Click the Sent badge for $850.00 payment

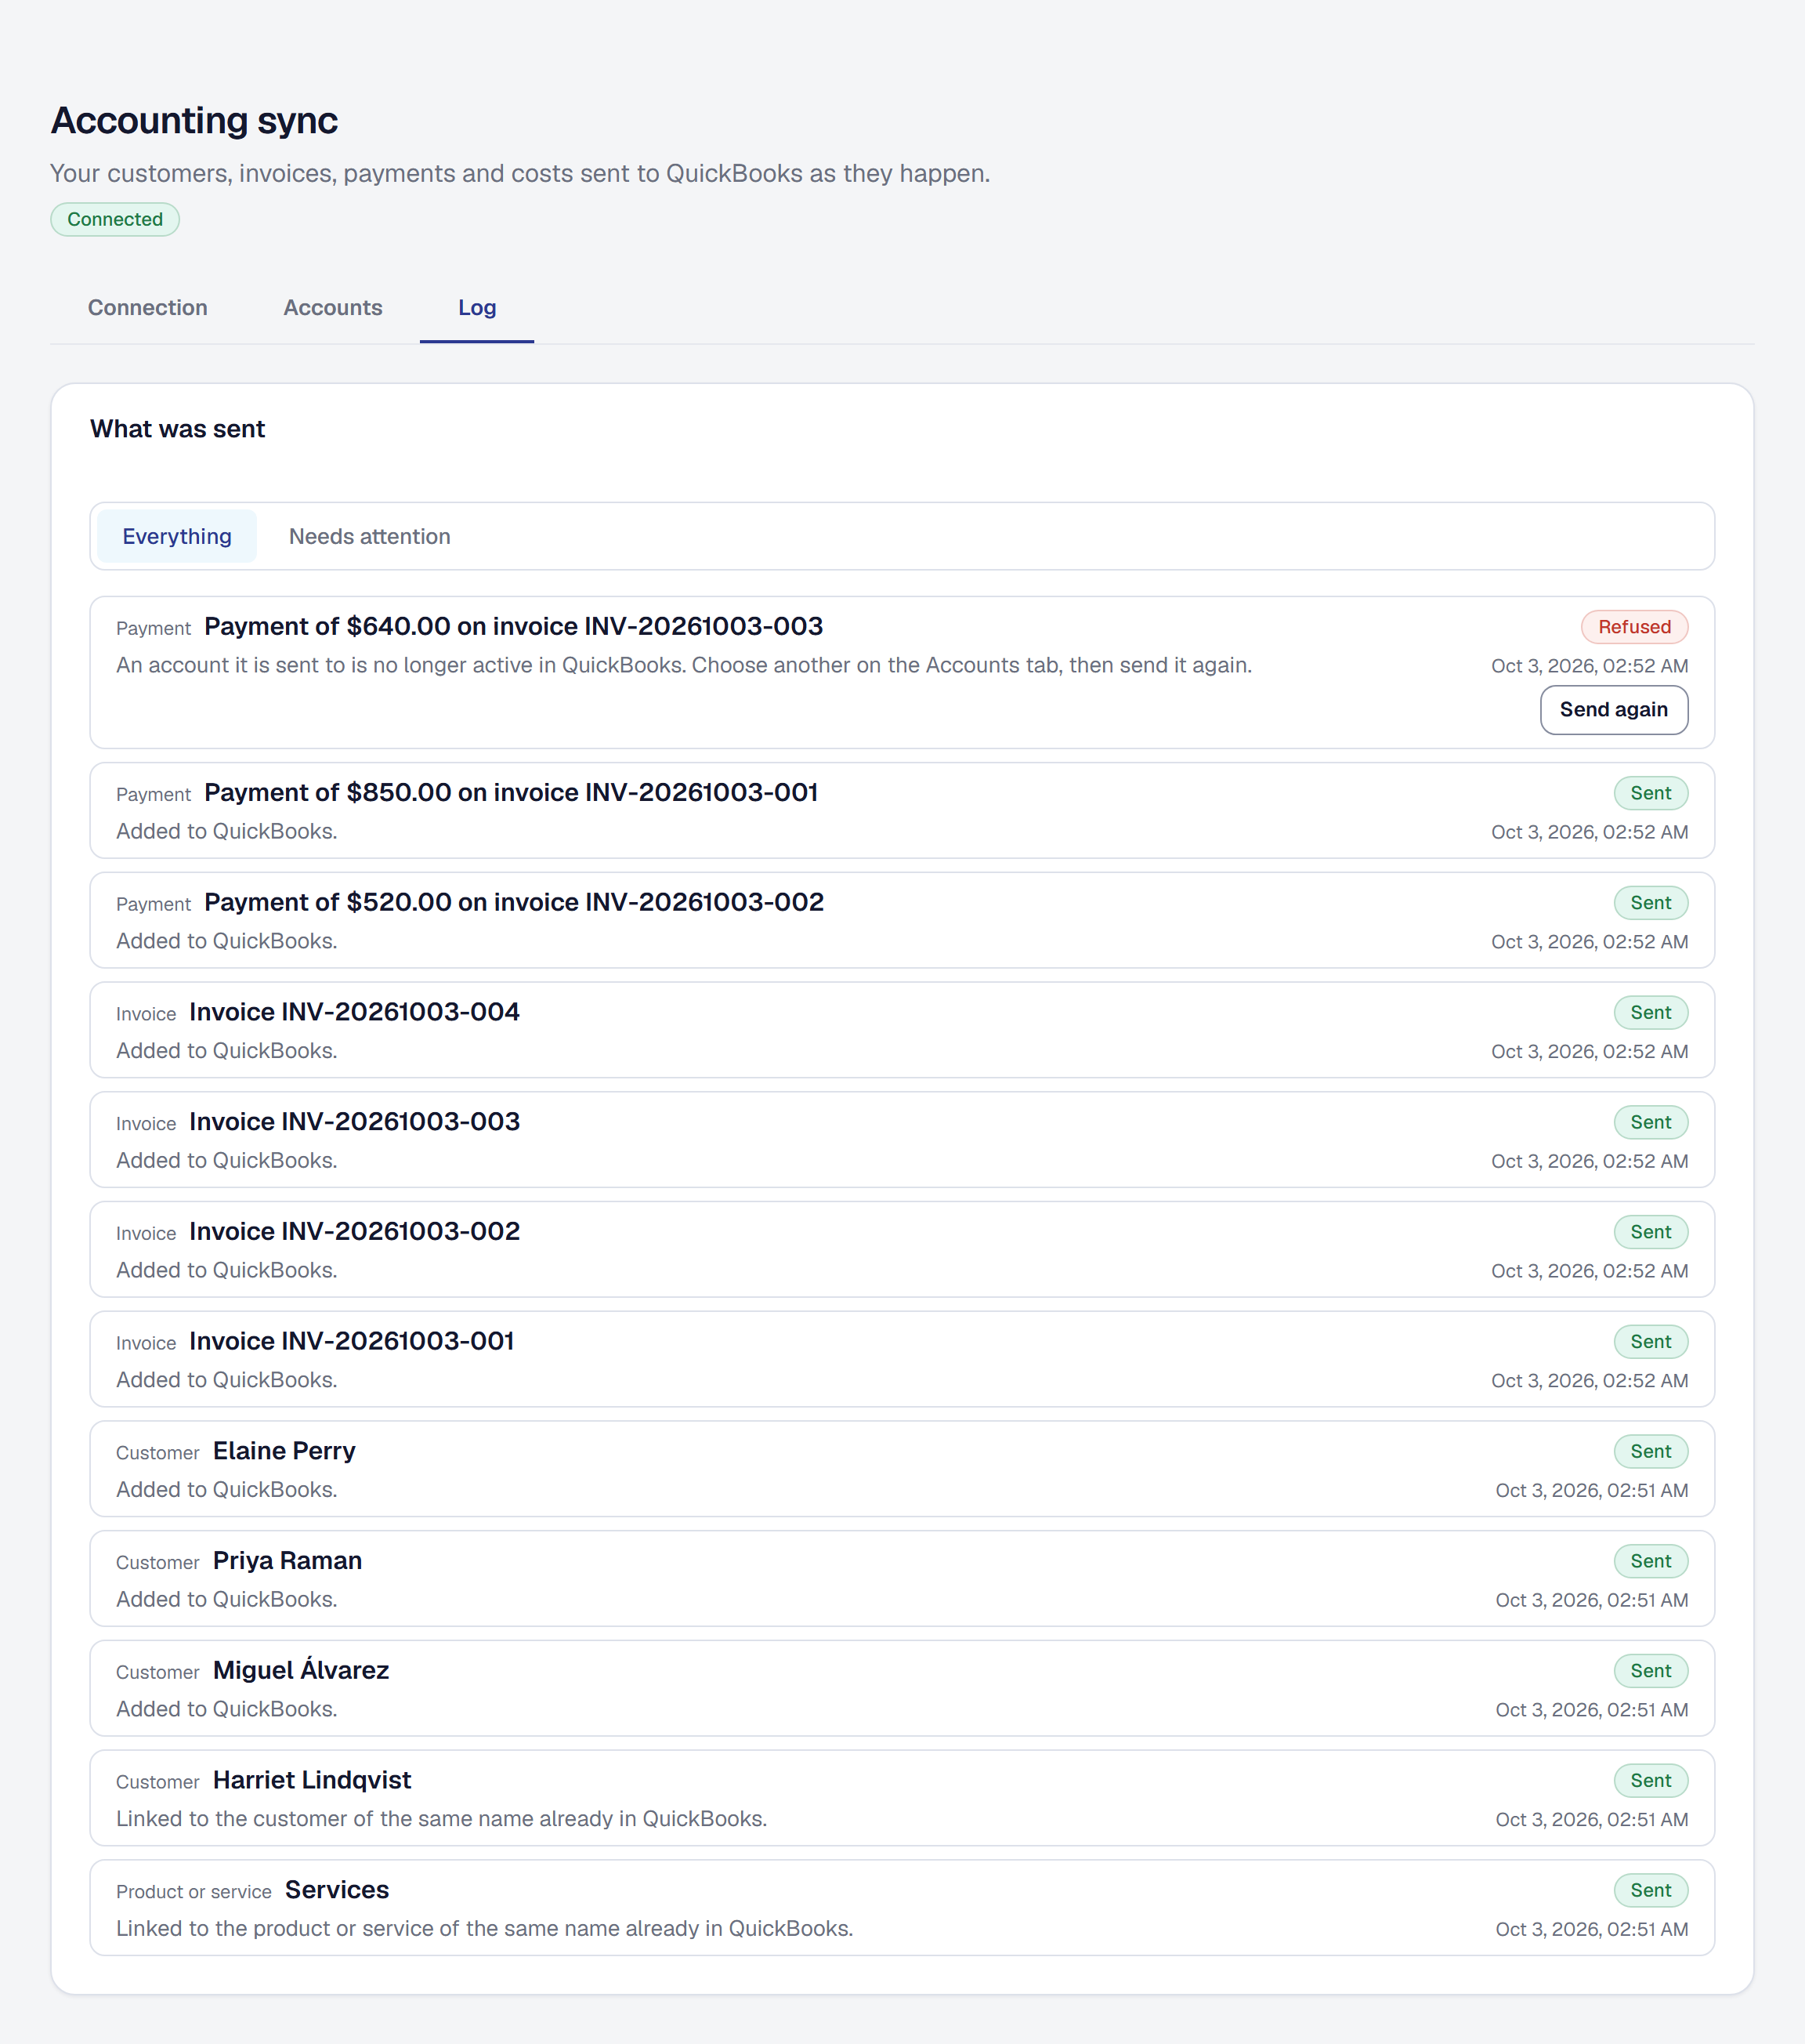click(1650, 793)
